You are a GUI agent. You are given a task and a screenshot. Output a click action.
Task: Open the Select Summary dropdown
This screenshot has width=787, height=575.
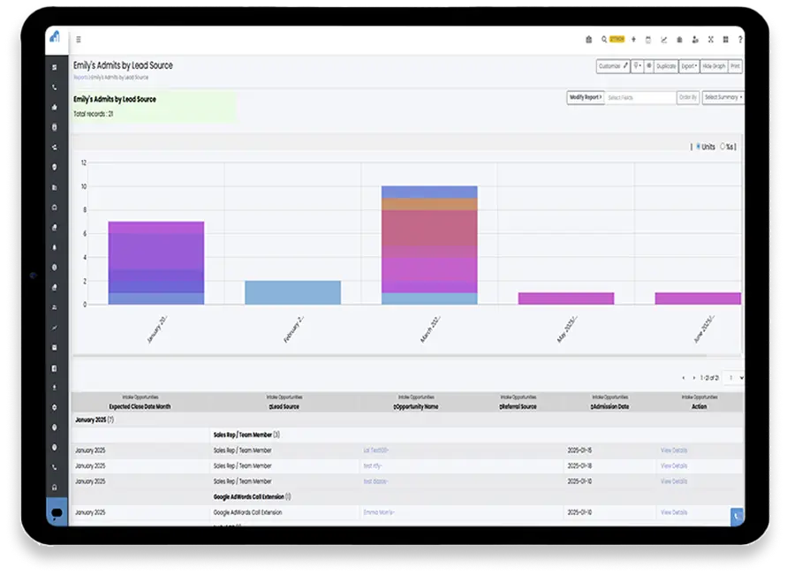(x=723, y=97)
